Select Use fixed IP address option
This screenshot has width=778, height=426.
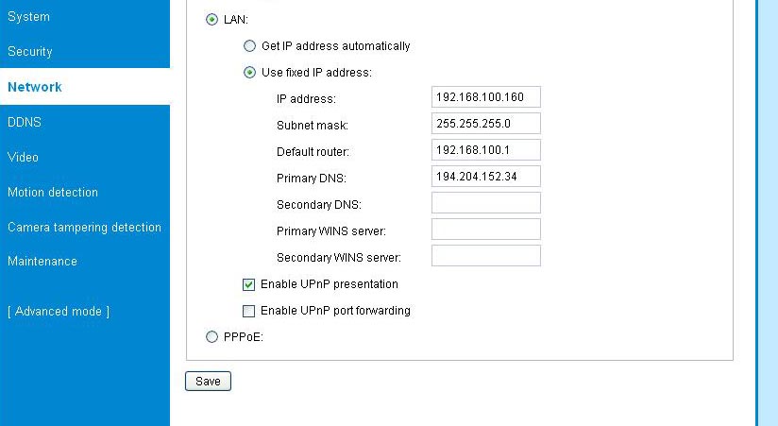click(x=249, y=72)
